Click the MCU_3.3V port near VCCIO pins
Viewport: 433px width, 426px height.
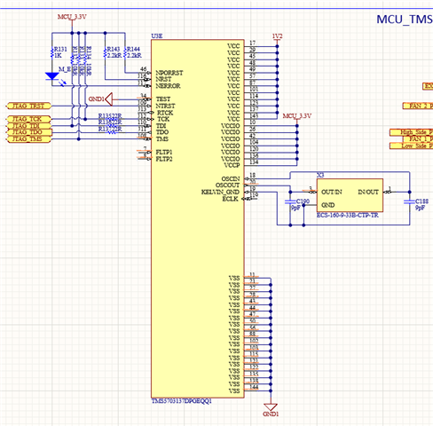[x=297, y=116]
